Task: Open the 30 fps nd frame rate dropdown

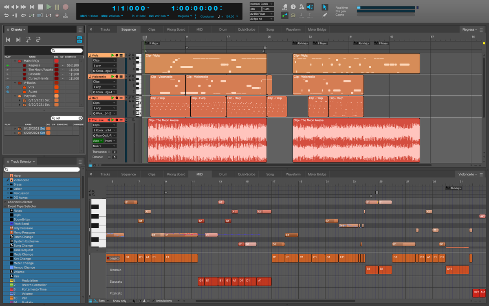Action: 262,19
